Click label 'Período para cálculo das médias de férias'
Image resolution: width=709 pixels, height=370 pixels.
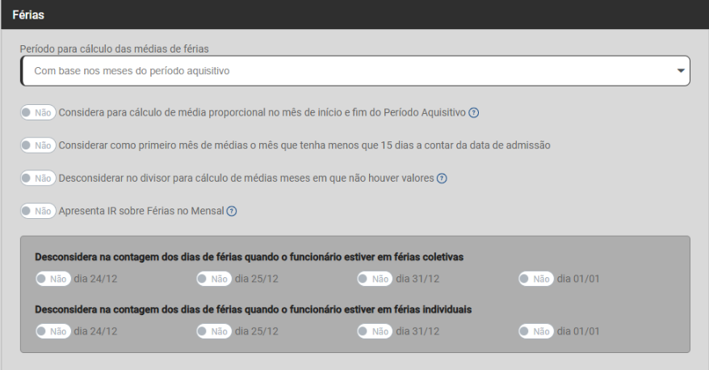(x=115, y=48)
